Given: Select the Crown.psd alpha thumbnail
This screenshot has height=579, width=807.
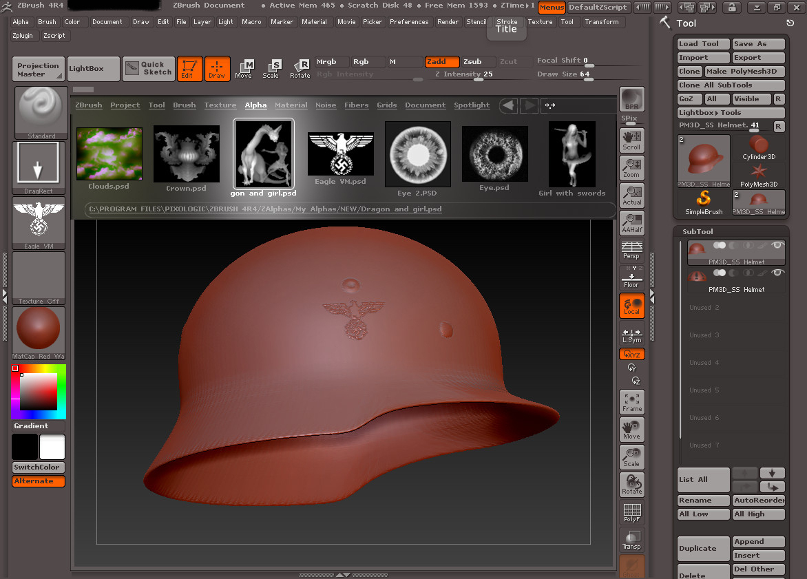Looking at the screenshot, I should coord(186,153).
